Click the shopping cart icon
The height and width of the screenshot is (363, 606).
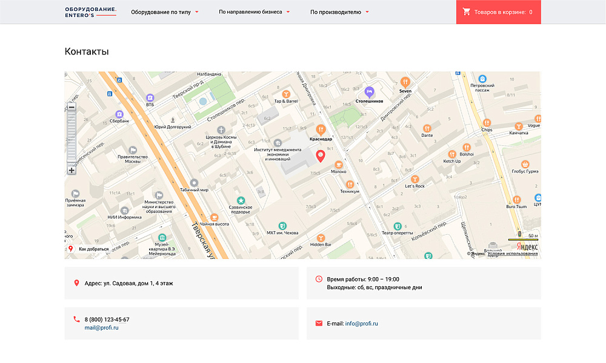[x=467, y=11]
